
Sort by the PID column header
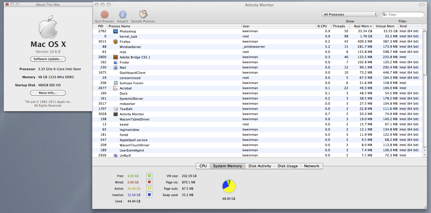(x=100, y=26)
